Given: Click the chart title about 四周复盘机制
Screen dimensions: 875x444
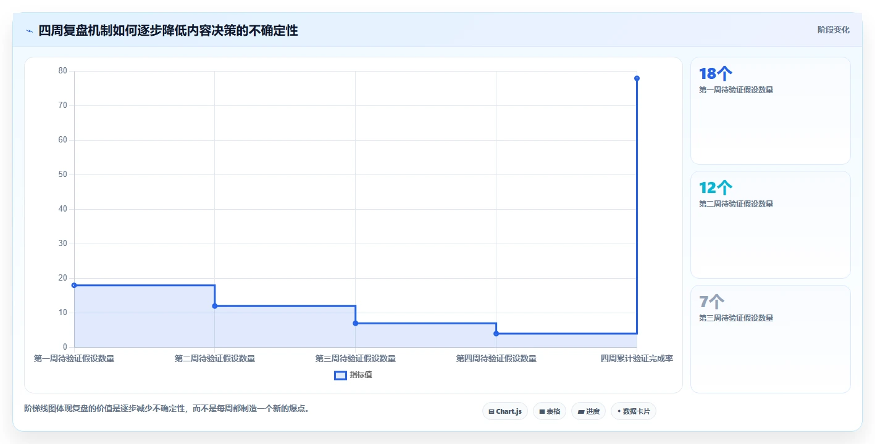Looking at the screenshot, I should pos(168,30).
